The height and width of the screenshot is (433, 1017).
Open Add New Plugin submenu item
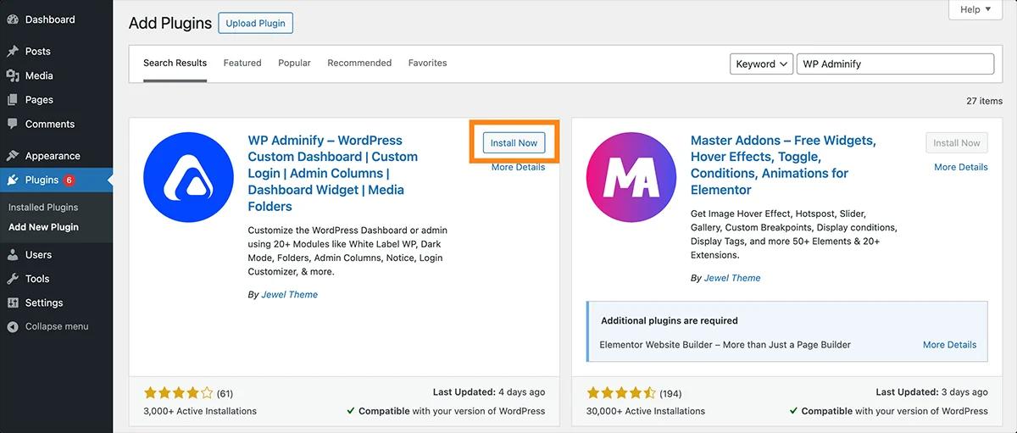(43, 227)
